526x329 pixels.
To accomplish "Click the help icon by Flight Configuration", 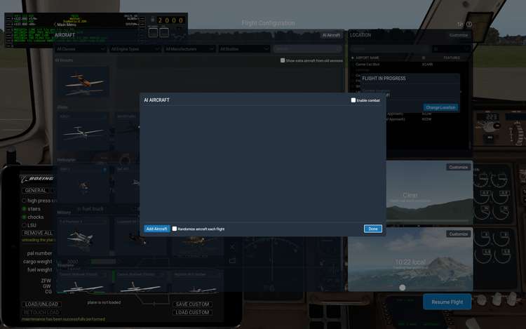I will [x=468, y=25].
